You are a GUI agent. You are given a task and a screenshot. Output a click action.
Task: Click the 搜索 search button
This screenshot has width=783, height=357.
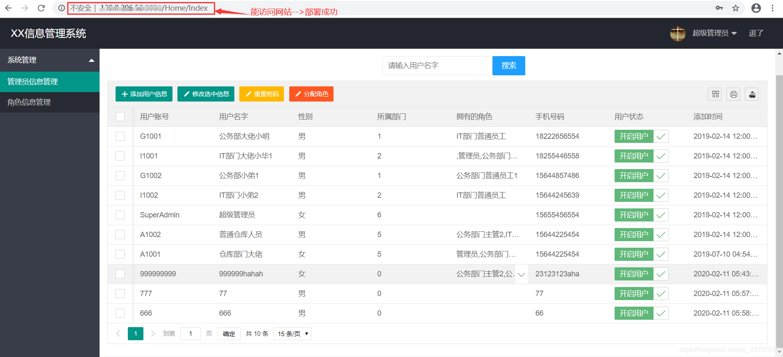coord(508,66)
